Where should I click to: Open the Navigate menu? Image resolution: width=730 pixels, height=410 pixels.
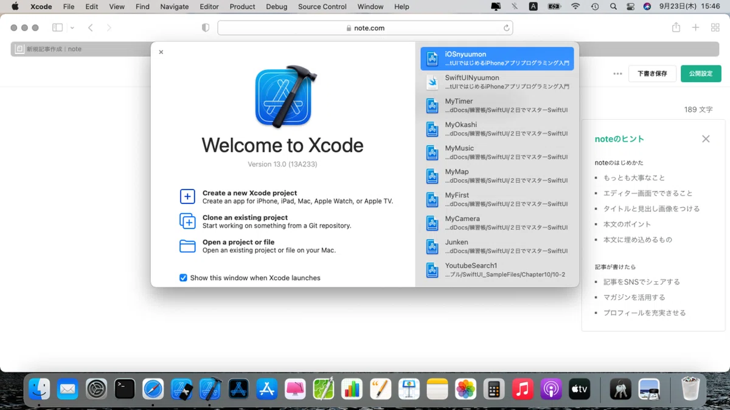[174, 7]
